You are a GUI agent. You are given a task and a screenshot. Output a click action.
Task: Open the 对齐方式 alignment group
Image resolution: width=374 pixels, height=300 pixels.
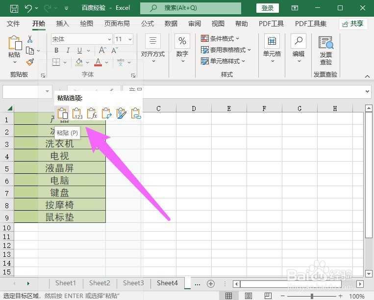click(153, 49)
